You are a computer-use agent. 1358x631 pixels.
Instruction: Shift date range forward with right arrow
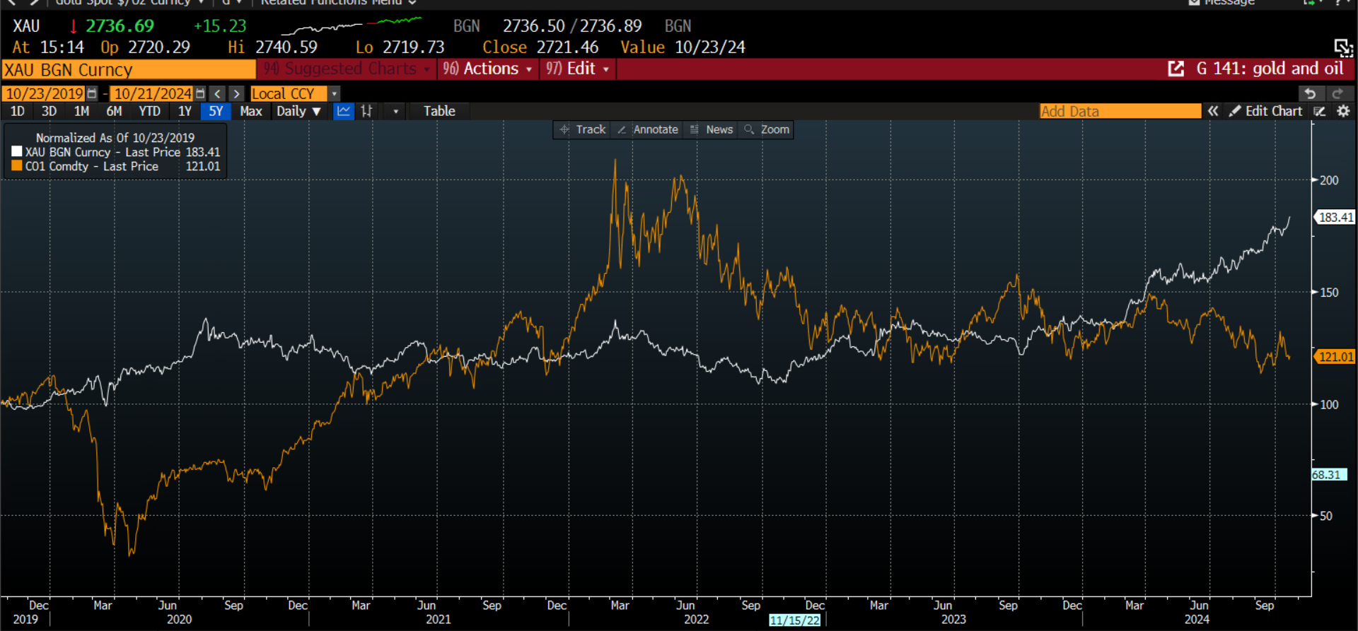pos(236,94)
